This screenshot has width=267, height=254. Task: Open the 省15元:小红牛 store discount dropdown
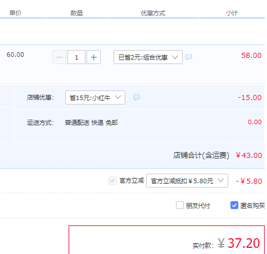coord(95,97)
